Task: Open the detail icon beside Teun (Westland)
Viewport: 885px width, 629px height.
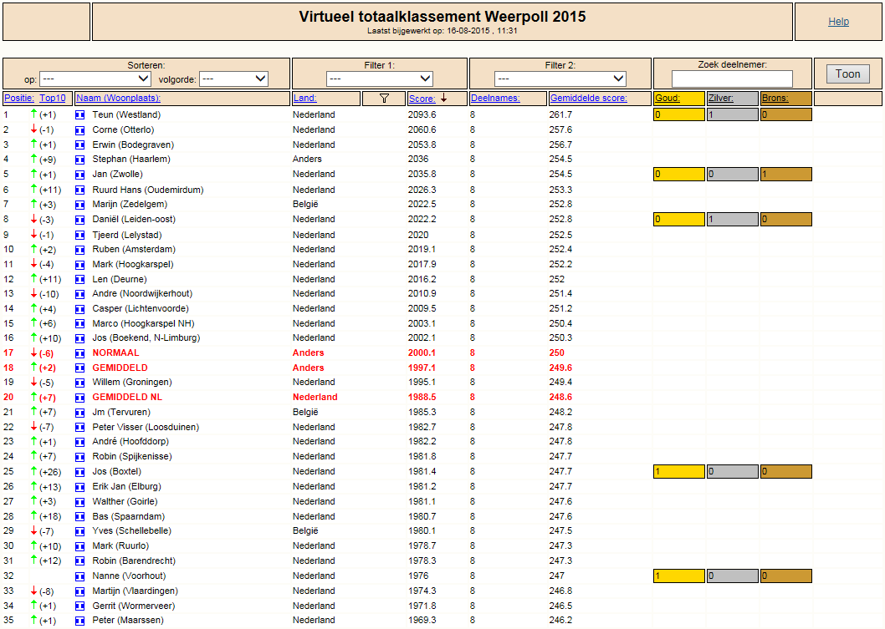Action: tap(80, 115)
